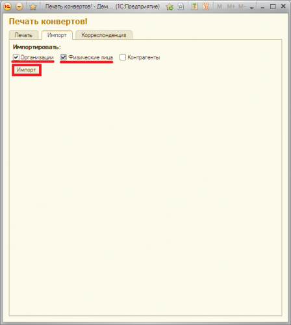Open the calendar icon showing 31
Screen dimensions: 291x325
[206, 6]
